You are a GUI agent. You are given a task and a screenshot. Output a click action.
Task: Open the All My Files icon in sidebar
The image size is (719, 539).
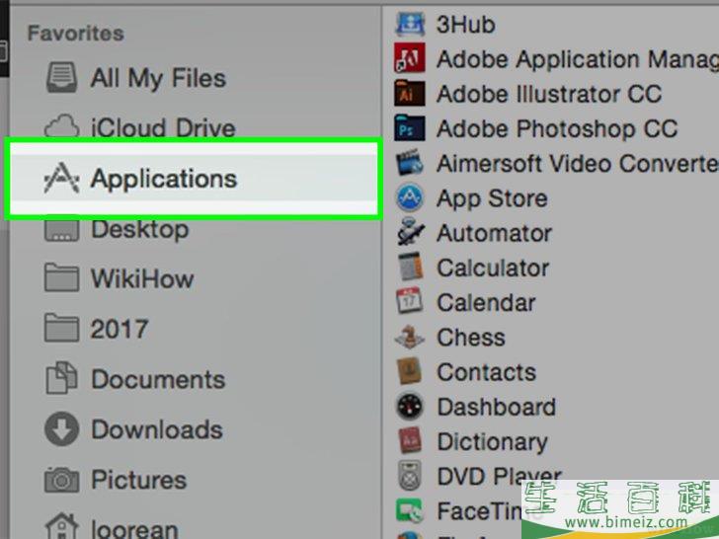pyautogui.click(x=62, y=78)
